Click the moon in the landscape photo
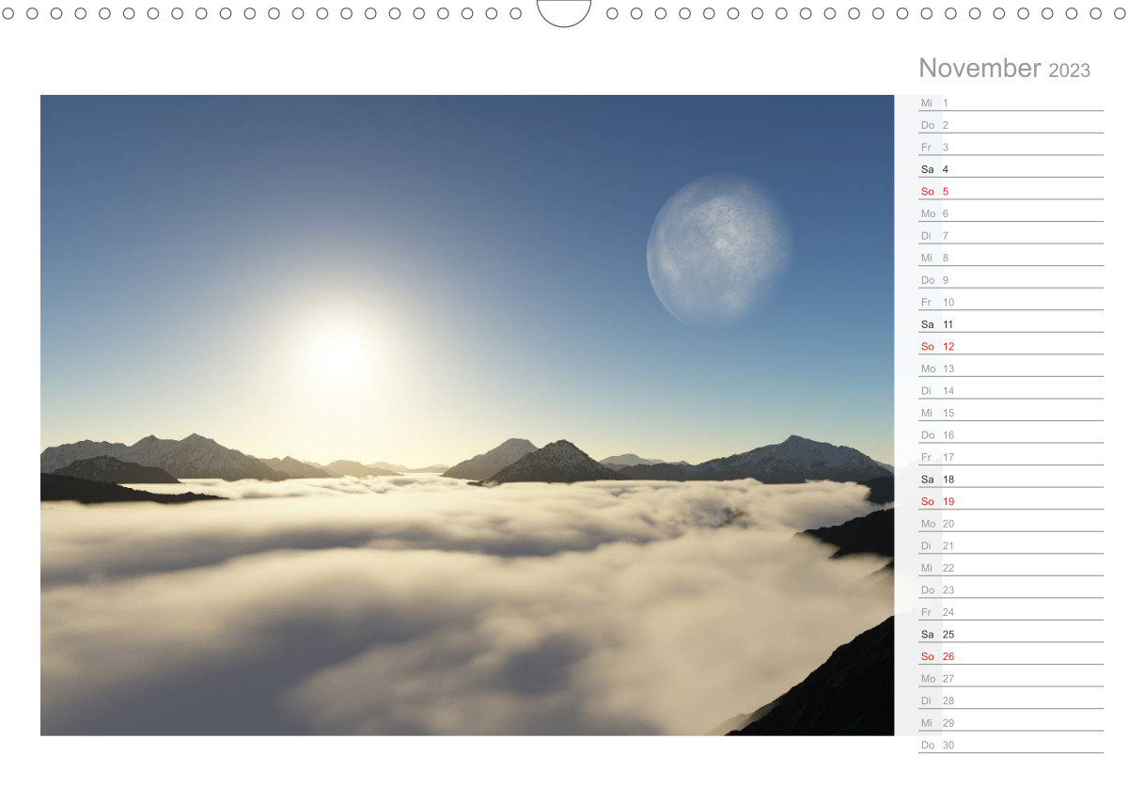Image resolution: width=1128 pixels, height=802 pixels. pyautogui.click(x=720, y=250)
